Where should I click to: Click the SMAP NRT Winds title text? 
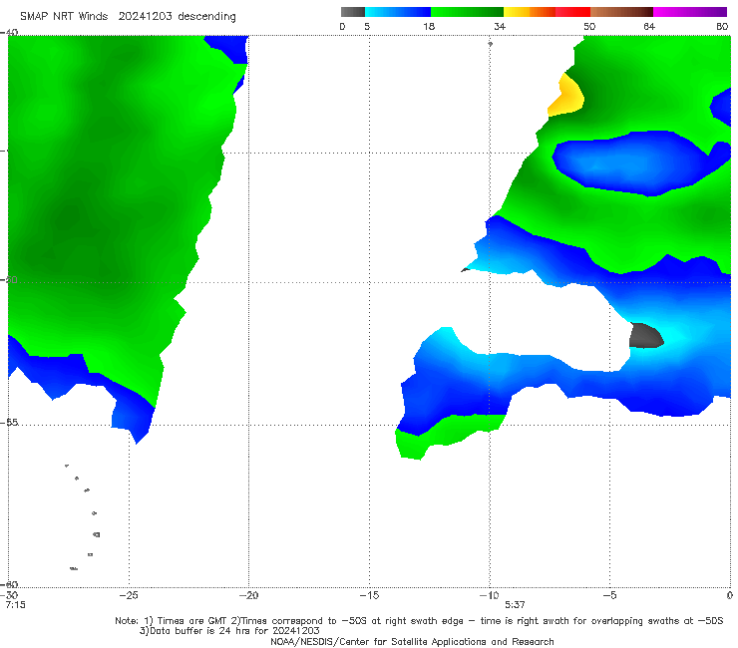64,16
